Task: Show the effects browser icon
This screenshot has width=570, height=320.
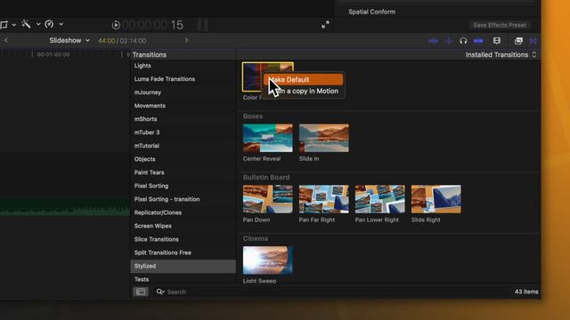Action: click(518, 41)
